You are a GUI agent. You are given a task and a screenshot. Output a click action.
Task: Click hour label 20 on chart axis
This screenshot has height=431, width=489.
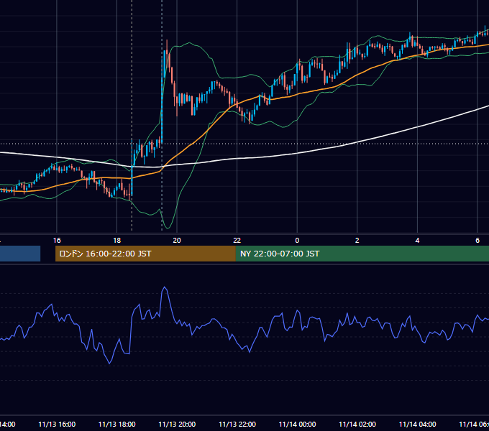click(177, 241)
